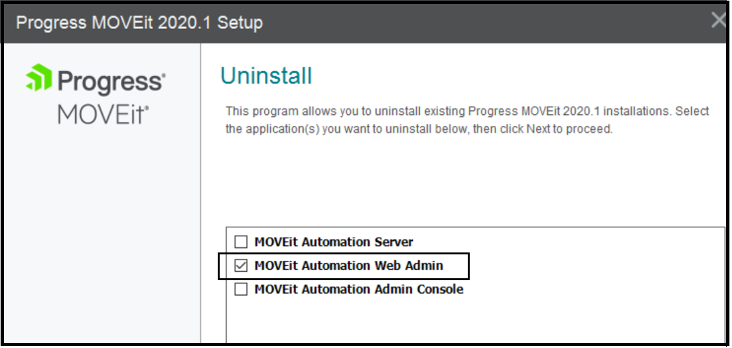Click the word Setup in the title bar
The height and width of the screenshot is (348, 732).
(x=240, y=23)
